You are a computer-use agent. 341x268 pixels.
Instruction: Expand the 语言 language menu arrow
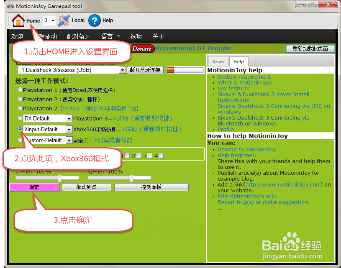coord(118,36)
